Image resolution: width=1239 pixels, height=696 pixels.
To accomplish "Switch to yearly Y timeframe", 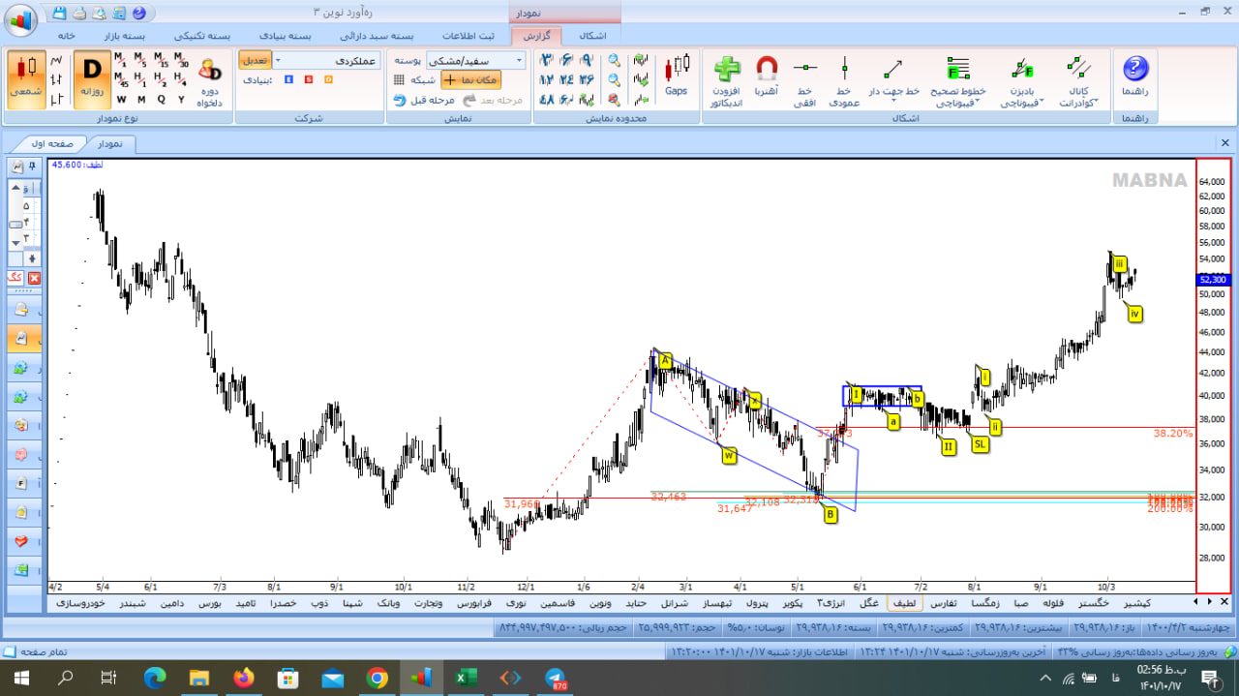I will click(x=182, y=99).
